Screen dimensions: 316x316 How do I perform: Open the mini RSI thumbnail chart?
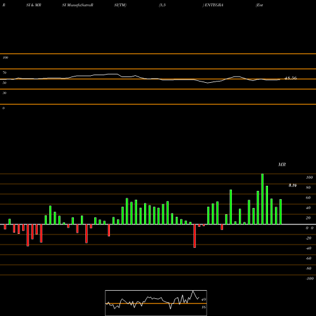[x=156, y=303]
